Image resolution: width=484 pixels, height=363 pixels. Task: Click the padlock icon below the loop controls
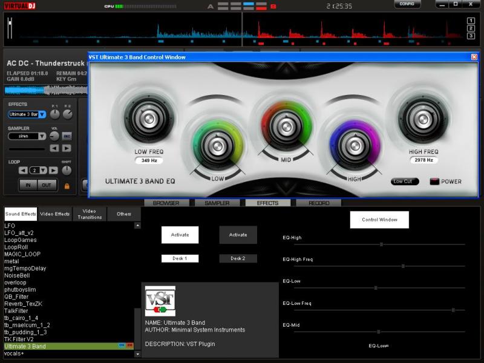[x=67, y=186]
